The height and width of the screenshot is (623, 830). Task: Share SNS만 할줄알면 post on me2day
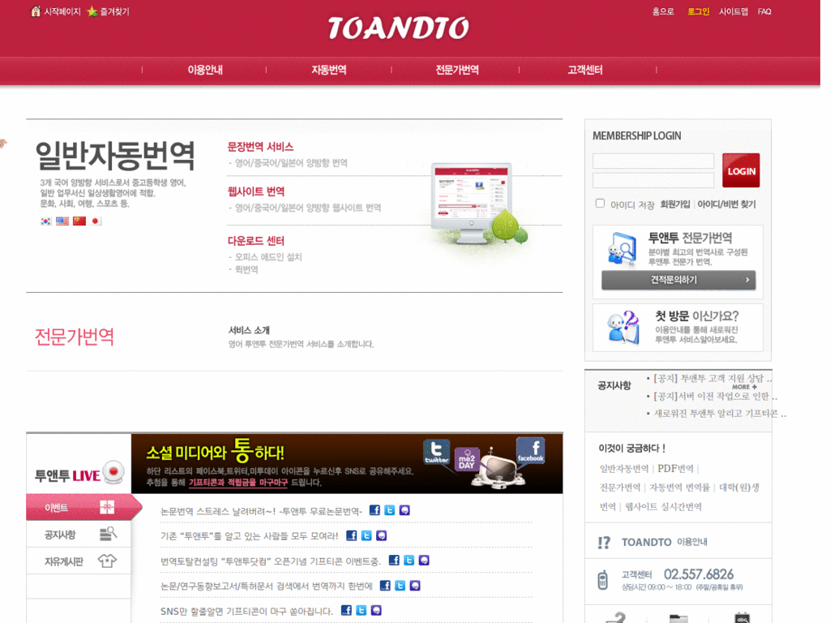pos(376,610)
